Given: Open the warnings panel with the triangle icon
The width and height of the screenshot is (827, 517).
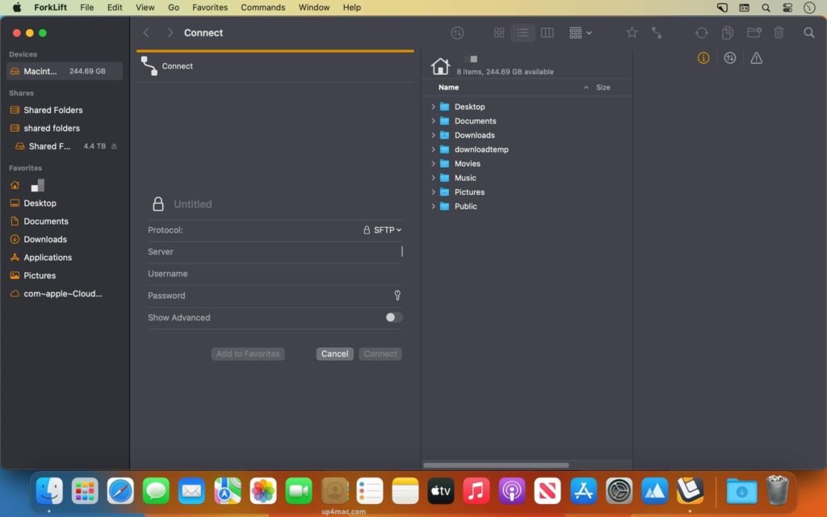Looking at the screenshot, I should pyautogui.click(x=757, y=57).
